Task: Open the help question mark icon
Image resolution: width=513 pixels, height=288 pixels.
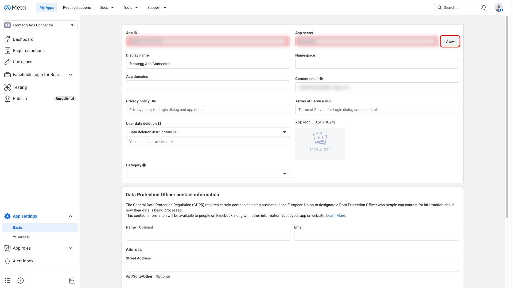Action: (x=21, y=281)
